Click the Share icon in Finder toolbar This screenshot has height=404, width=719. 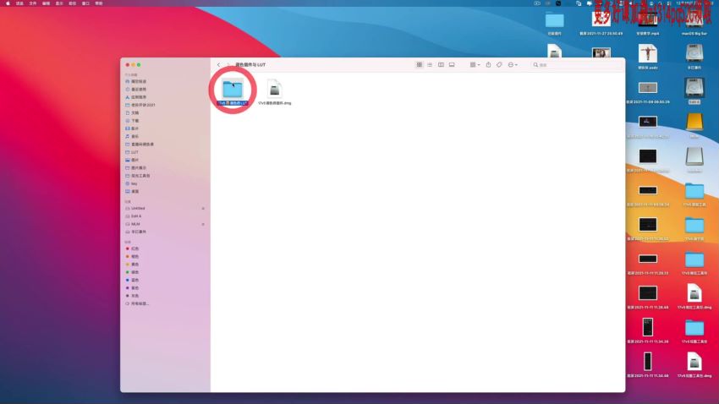coord(488,64)
